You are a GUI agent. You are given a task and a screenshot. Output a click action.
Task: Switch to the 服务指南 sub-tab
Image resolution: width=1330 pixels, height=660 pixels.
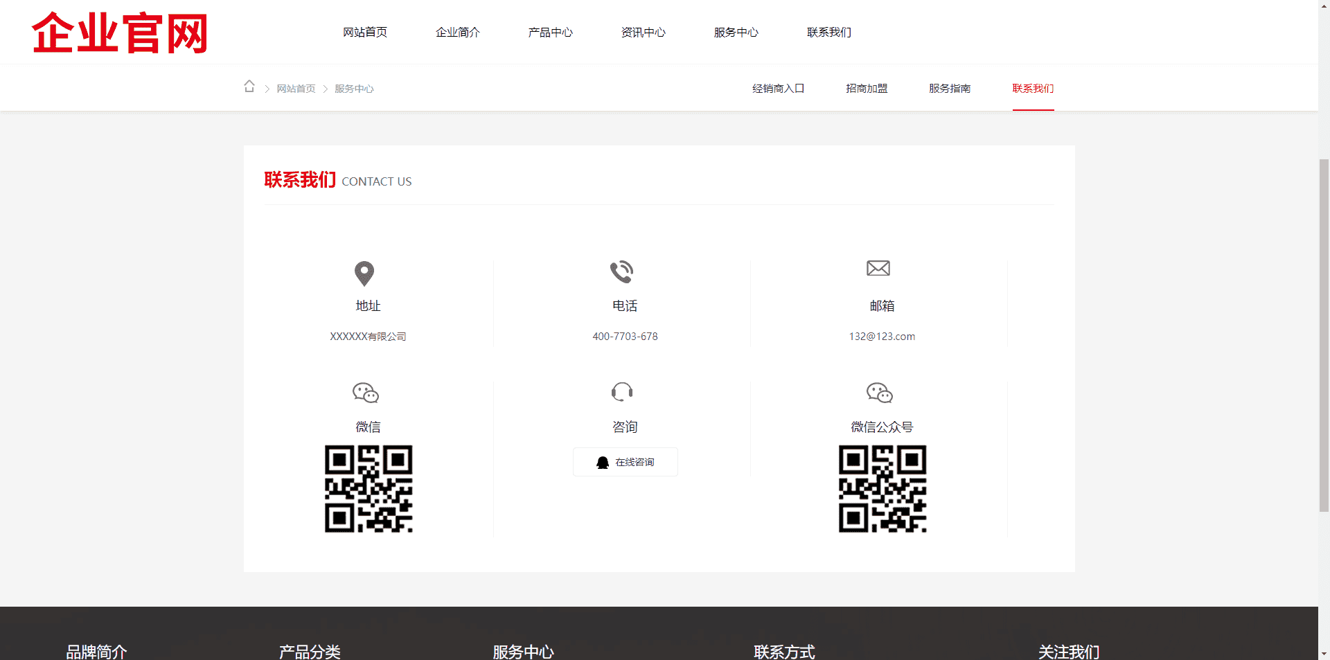pos(950,89)
